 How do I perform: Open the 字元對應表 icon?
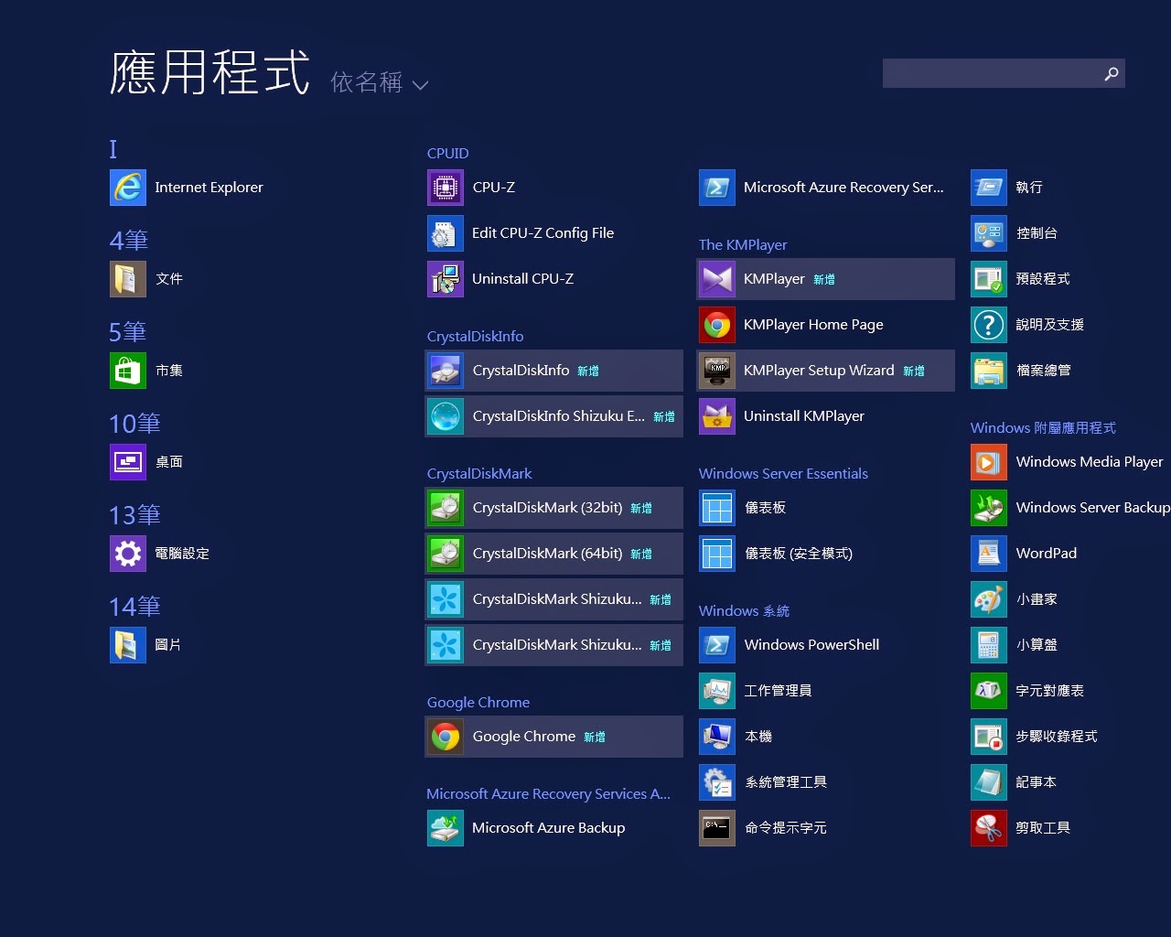click(x=989, y=691)
